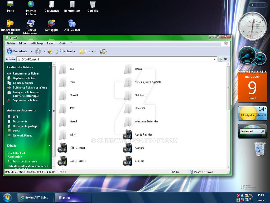Open the views icon in toolbar
270x203 pixels.
click(x=103, y=51)
